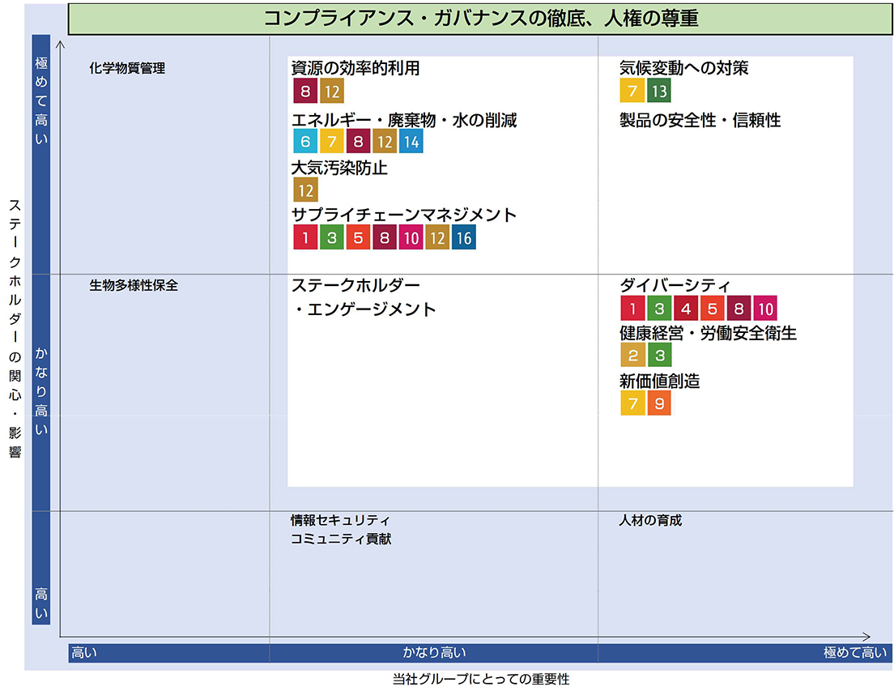This screenshot has height=691, width=894.
Task: Click the blue SDG 14 badge
Action: click(411, 143)
